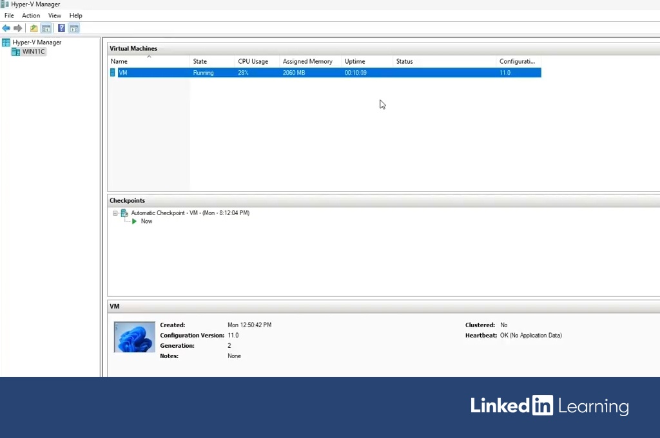Image resolution: width=660 pixels, height=438 pixels.
Task: Toggle the Show/Hide Console Tree icon
Action: (46, 28)
